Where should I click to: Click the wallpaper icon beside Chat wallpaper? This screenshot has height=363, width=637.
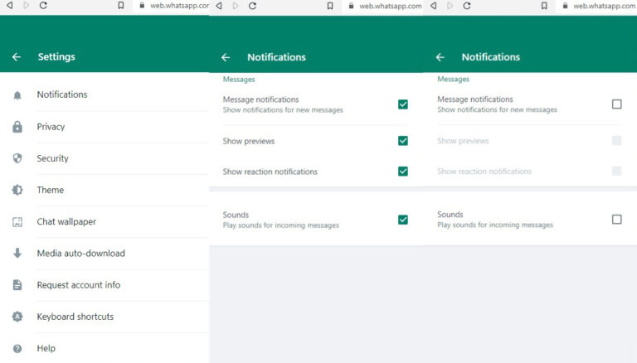17,222
